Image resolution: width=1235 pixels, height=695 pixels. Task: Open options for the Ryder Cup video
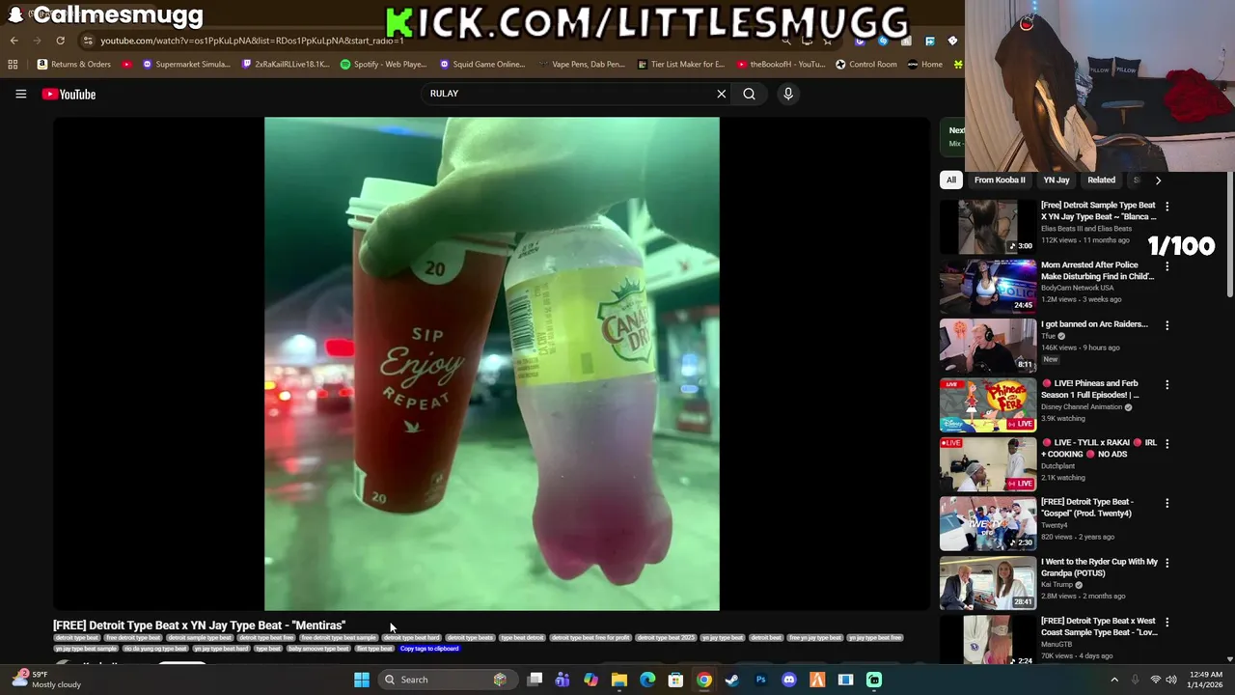pyautogui.click(x=1166, y=563)
